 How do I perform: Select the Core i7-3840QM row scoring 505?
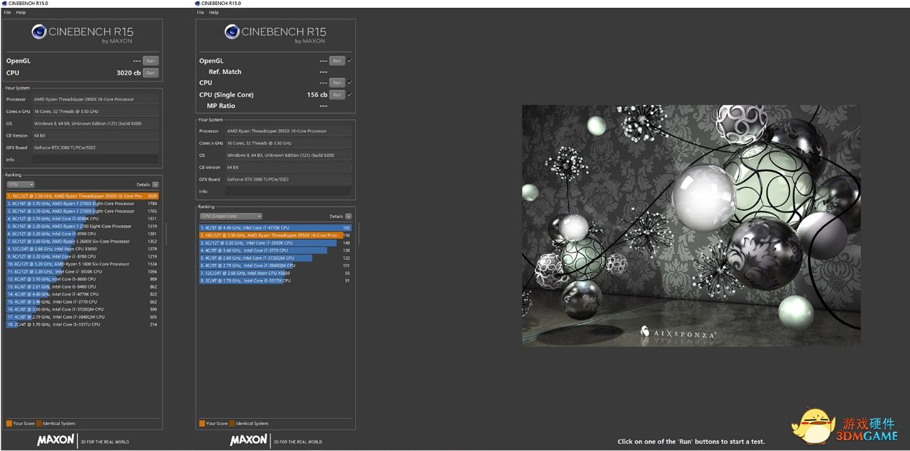83,316
